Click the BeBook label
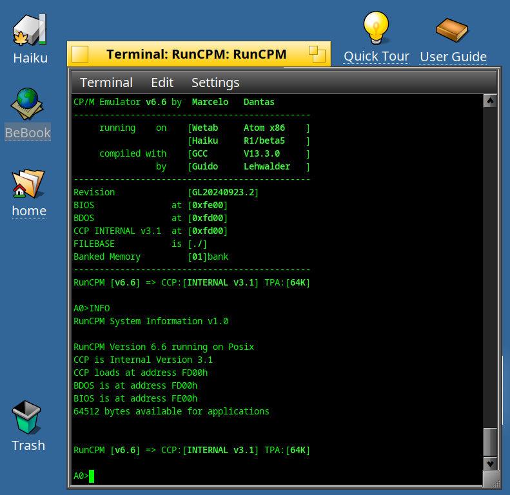Viewport: 510px width, 495px height. pos(28,133)
